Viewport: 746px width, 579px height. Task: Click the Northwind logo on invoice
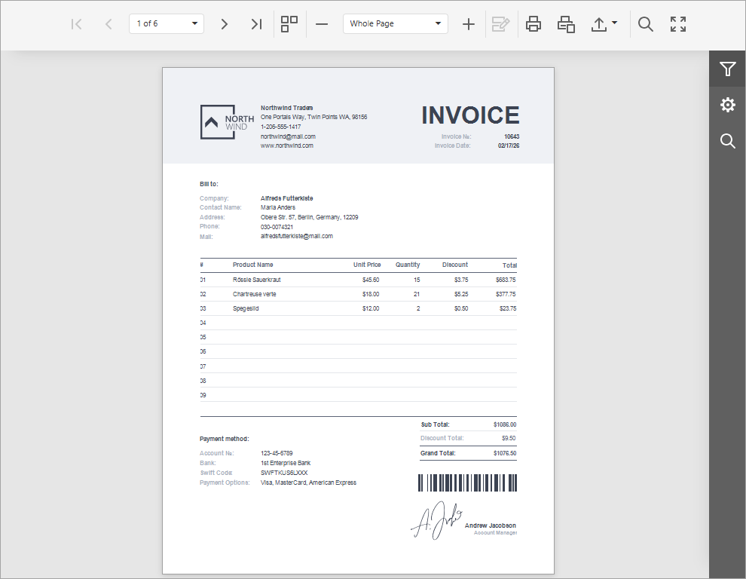[227, 122]
